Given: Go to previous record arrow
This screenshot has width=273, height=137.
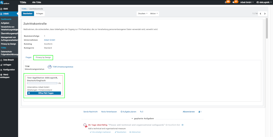Looking at the screenshot, I should pos(260,13).
